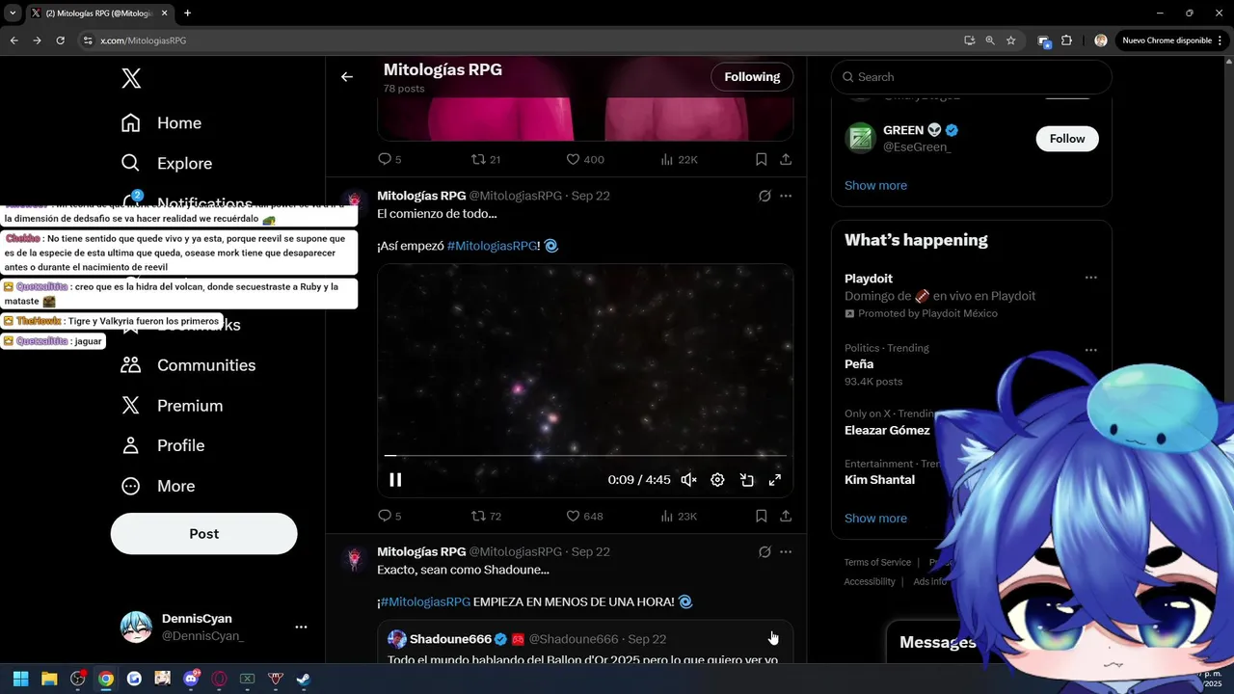Open the Peña trending topic
The image size is (1234, 694).
coord(859,364)
